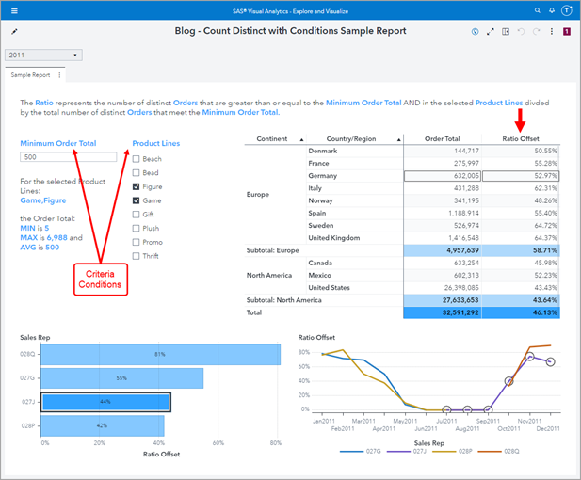Select the 028Q sales rep bar

pyautogui.click(x=160, y=354)
